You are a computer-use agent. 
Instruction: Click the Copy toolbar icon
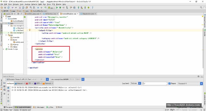coord(23,8)
